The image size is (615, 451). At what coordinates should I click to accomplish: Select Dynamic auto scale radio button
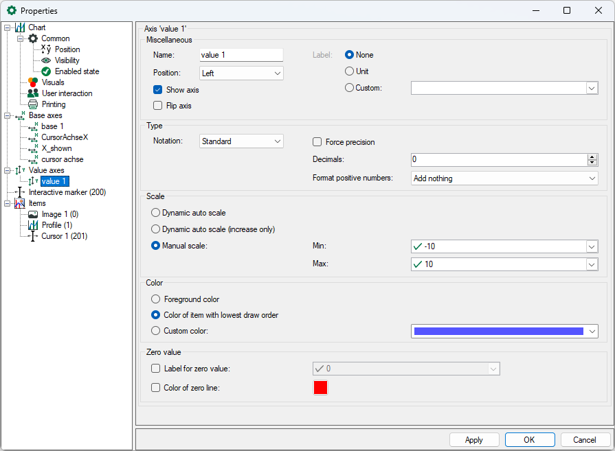[156, 213]
